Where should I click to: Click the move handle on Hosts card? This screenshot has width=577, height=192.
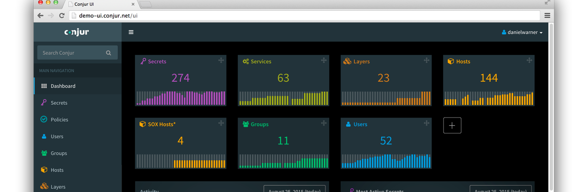[x=529, y=60]
